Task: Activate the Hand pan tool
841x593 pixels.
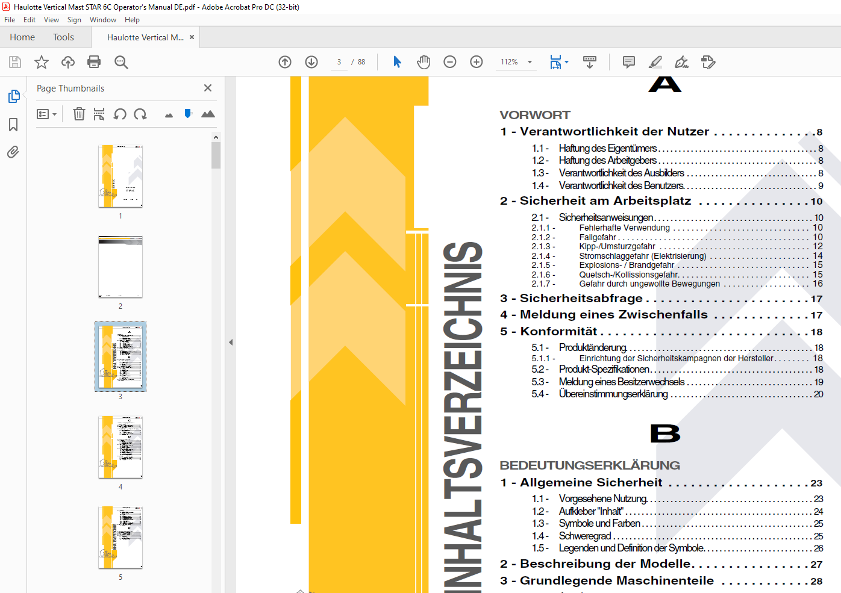Action: tap(424, 62)
